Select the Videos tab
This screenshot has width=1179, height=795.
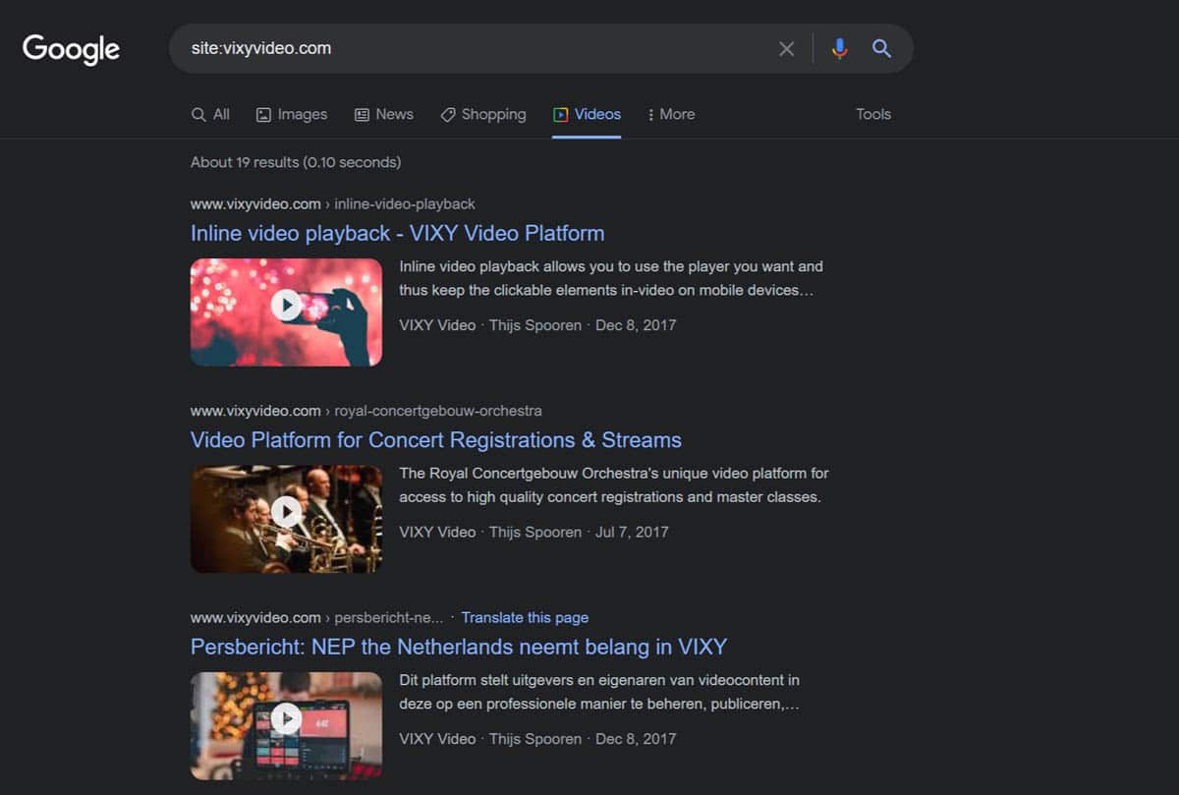tap(587, 114)
